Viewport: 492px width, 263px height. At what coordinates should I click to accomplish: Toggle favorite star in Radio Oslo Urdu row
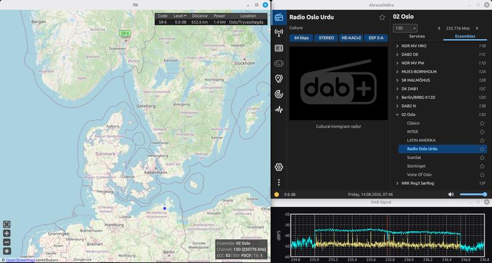482,149
